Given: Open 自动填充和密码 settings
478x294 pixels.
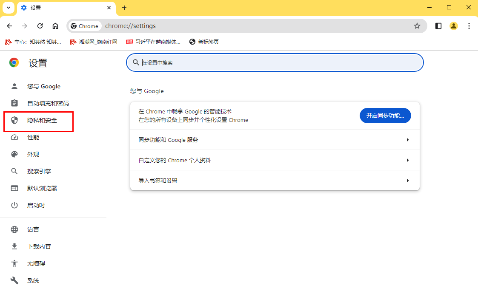Looking at the screenshot, I should click(x=48, y=103).
